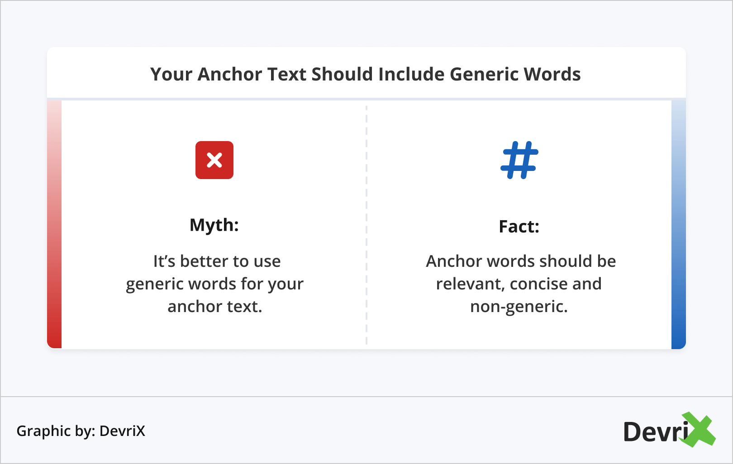Click the line 'Anchor words should be'
This screenshot has width=733, height=464.
pyautogui.click(x=521, y=261)
